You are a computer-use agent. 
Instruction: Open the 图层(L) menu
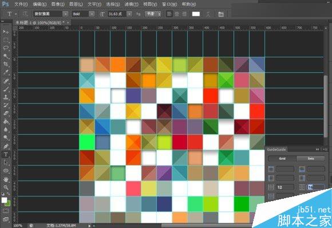[76, 4]
